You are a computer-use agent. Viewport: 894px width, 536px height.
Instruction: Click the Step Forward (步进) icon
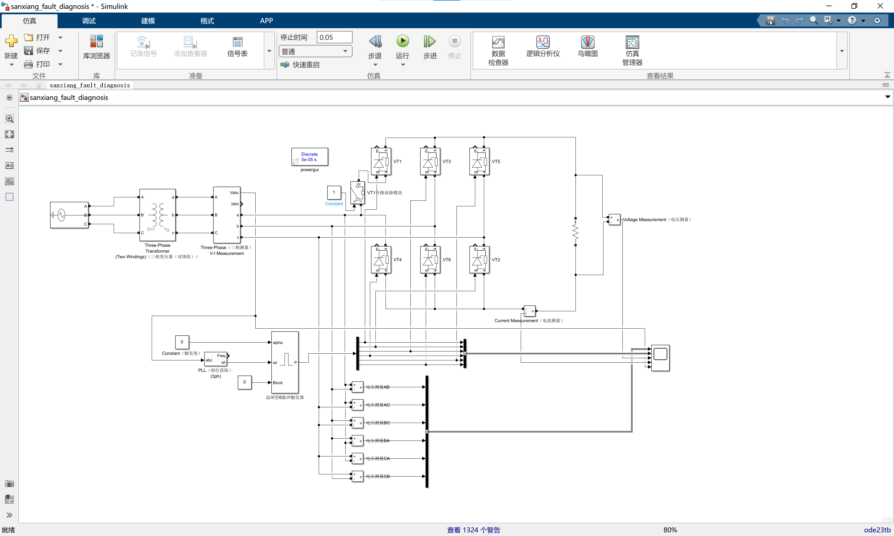pos(430,42)
